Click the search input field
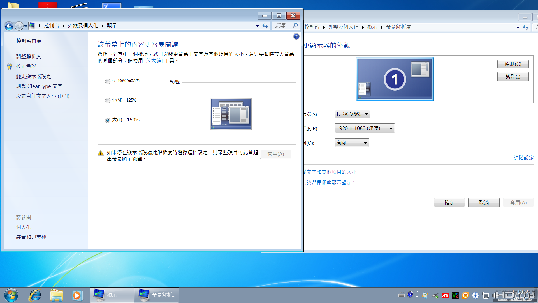Viewport: 538px width, 303px height. click(x=282, y=26)
